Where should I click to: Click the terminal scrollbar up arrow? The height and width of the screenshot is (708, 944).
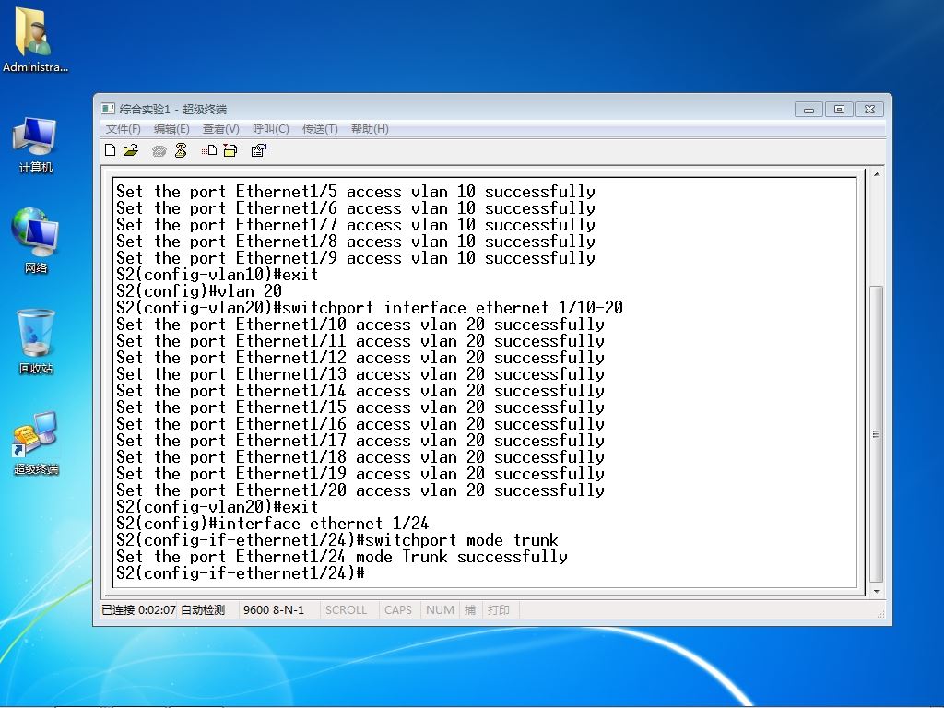[x=877, y=174]
